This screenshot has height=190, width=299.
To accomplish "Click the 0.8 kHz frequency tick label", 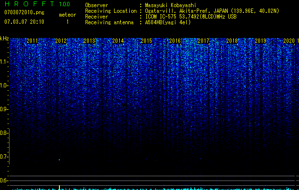I will click(x=4, y=133).
